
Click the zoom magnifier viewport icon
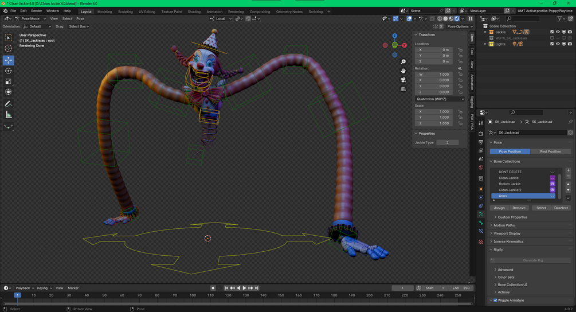point(403,62)
